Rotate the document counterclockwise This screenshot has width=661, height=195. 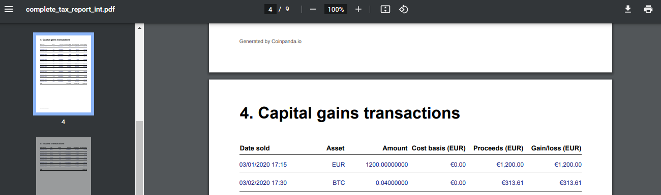(404, 9)
